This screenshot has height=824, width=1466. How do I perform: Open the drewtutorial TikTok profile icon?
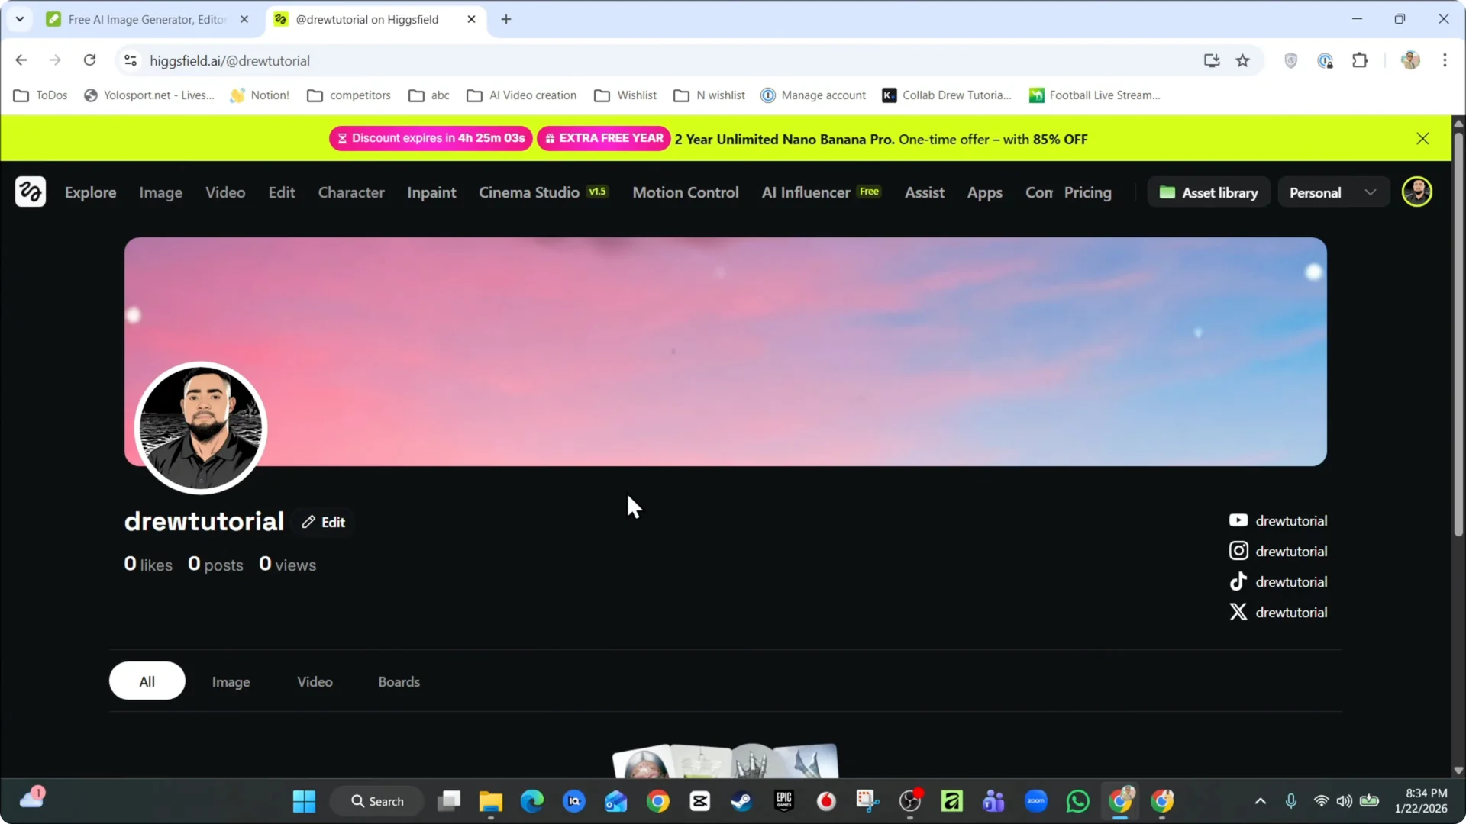(x=1238, y=581)
